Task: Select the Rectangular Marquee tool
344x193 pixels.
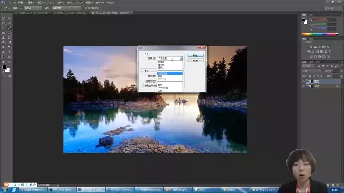Action: 4,18
